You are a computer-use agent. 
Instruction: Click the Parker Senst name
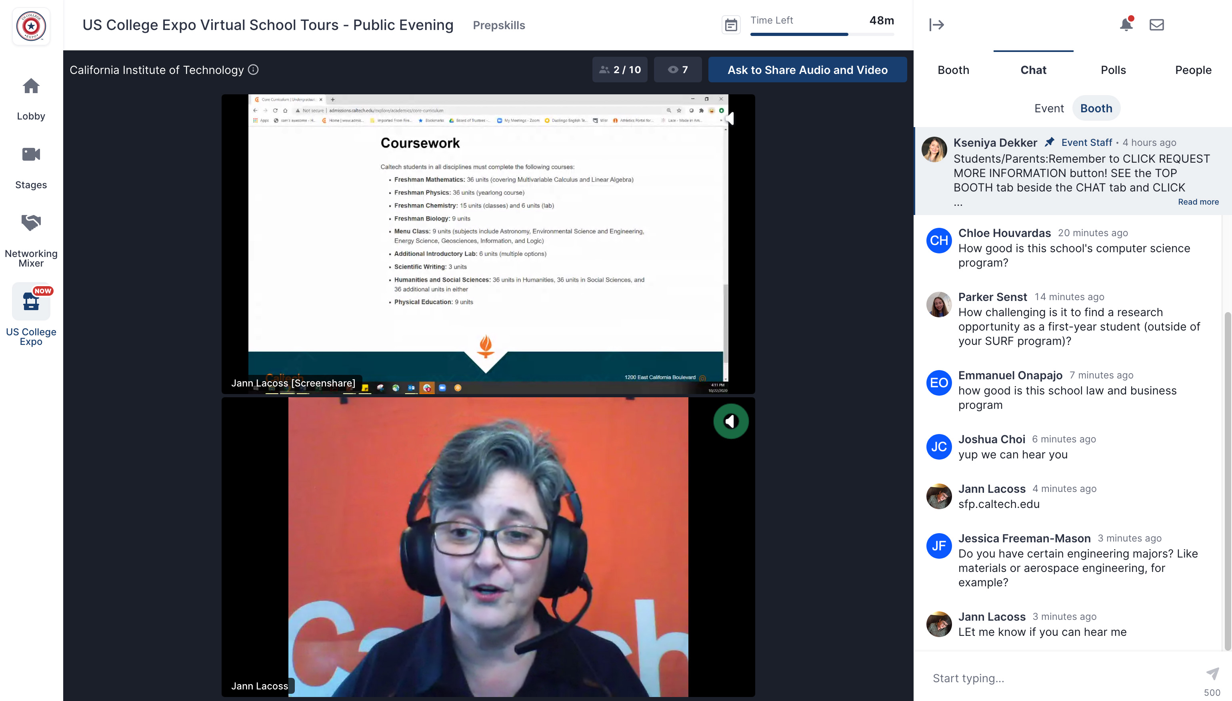click(x=992, y=297)
